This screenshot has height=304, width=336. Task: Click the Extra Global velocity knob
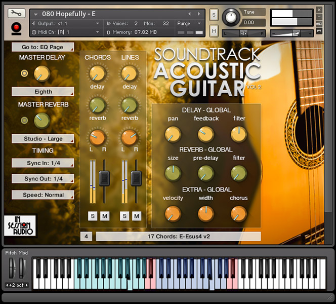(x=173, y=214)
